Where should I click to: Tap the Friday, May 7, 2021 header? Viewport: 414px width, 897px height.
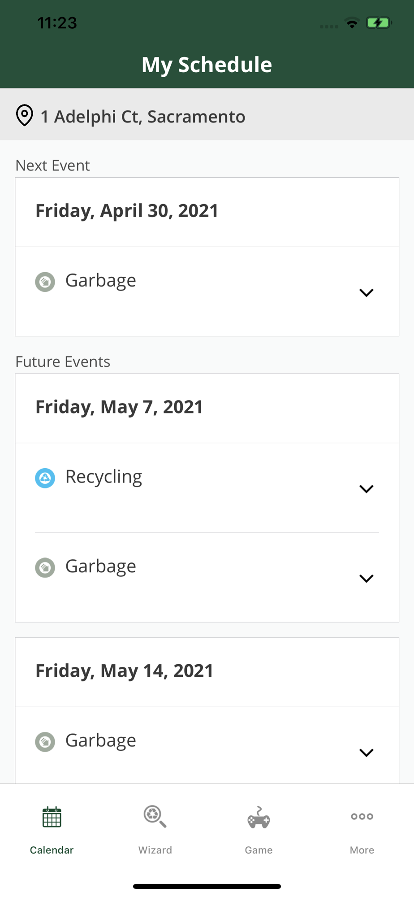coord(119,407)
